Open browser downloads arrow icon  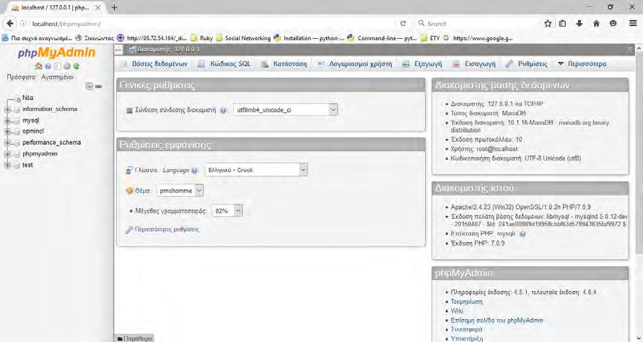579,24
